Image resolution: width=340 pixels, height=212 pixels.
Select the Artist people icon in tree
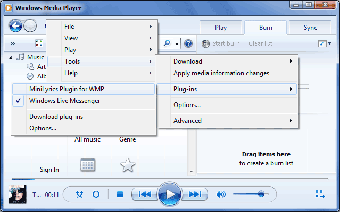[x=30, y=66]
